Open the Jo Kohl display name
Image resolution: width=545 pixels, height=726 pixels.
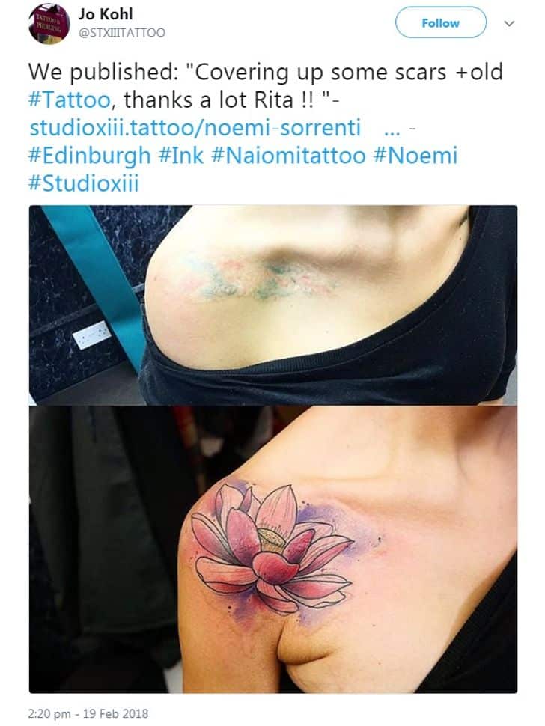[106, 14]
